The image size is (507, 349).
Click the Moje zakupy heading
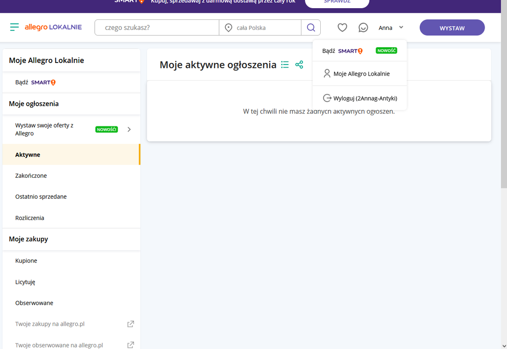[x=28, y=239]
